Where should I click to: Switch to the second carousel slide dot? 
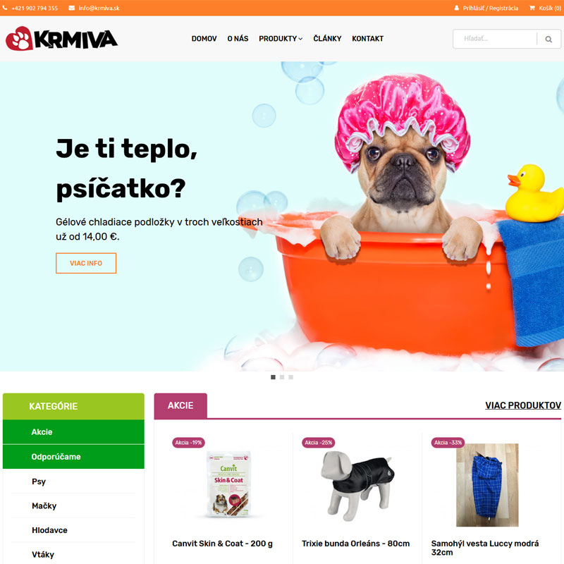282,377
